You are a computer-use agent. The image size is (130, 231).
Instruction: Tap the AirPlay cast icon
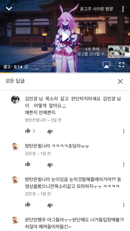click(106, 65)
